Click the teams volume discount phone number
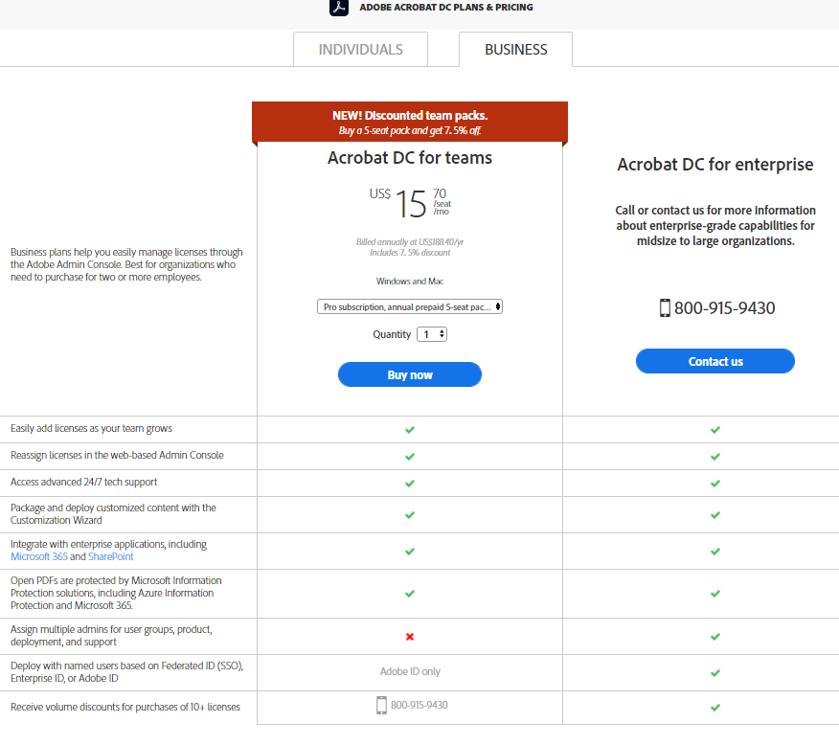The image size is (839, 745). point(419,705)
